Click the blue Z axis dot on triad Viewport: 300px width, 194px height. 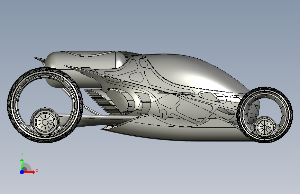pyautogui.click(x=22, y=172)
